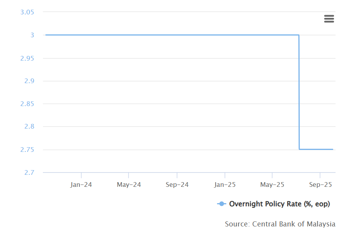Click the 2.85 y-axis label
The image size is (355, 235).
click(x=27, y=104)
